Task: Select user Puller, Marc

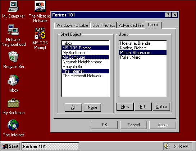Action: pyautogui.click(x=143, y=57)
